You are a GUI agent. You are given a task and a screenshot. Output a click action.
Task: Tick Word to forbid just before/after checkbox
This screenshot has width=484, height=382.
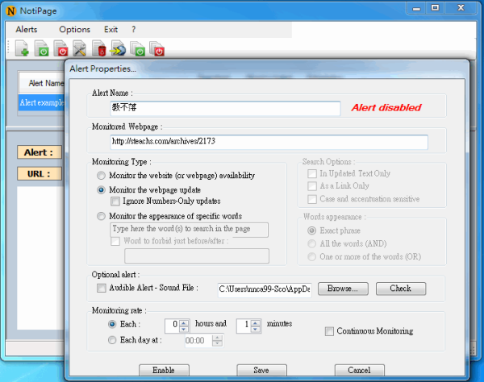pyautogui.click(x=115, y=241)
